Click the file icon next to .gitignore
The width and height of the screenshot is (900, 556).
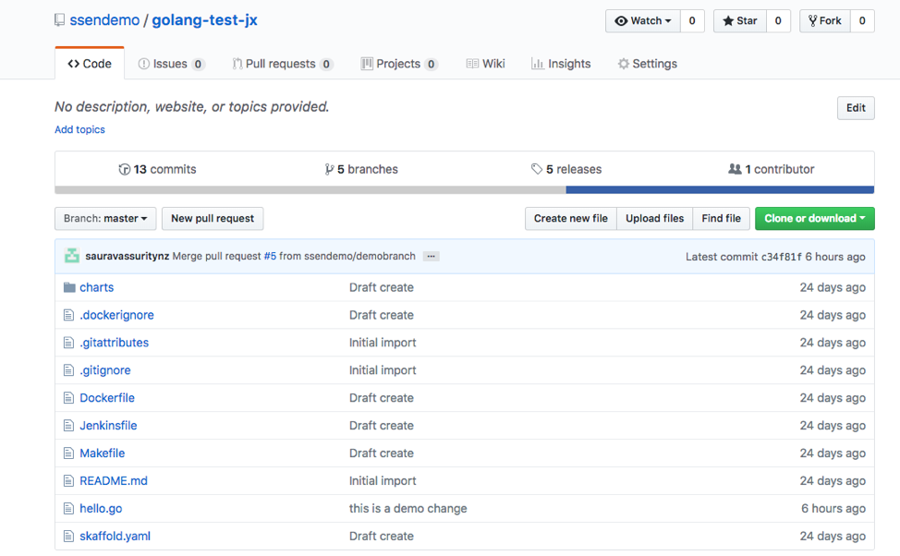point(69,370)
